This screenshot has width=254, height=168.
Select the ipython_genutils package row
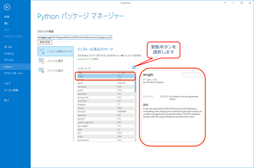tap(106, 122)
